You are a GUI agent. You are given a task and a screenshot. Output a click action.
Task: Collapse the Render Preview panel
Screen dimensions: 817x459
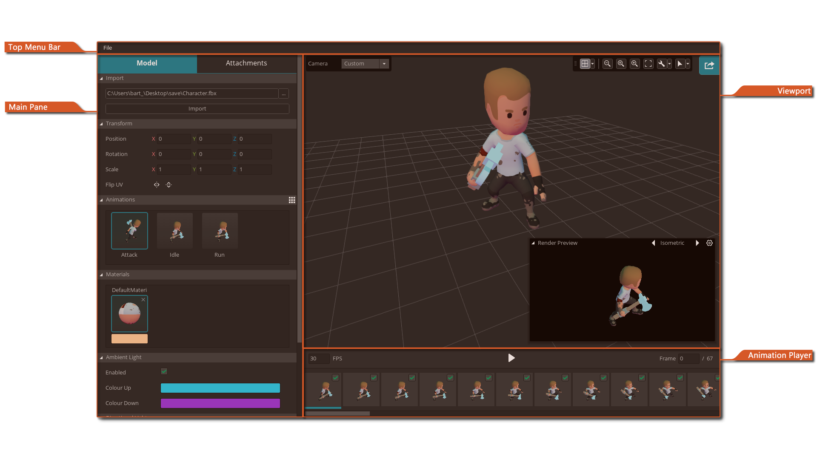pos(533,243)
